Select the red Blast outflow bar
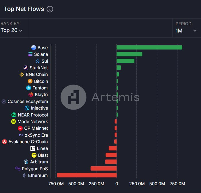 (111, 155)
